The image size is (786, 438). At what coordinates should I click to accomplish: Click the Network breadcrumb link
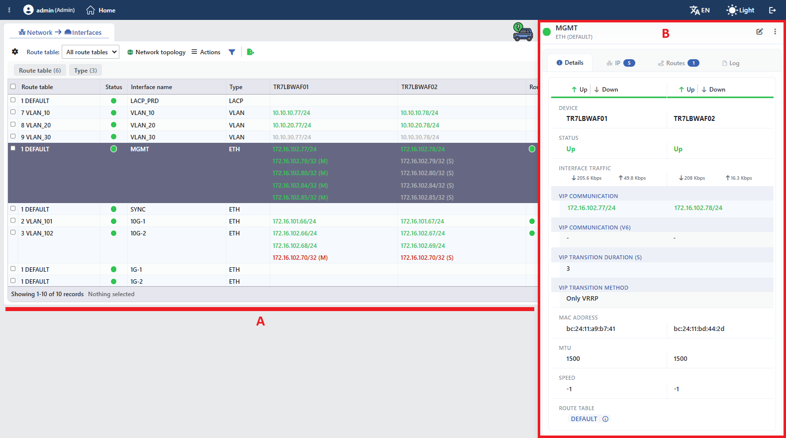click(35, 32)
